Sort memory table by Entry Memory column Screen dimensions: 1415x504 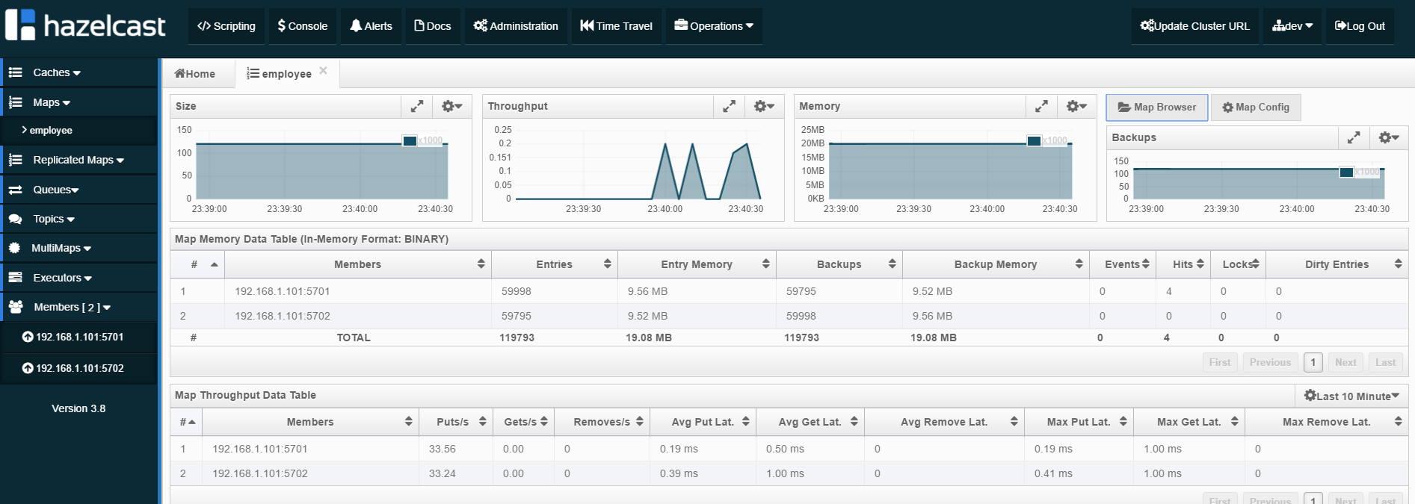697,264
